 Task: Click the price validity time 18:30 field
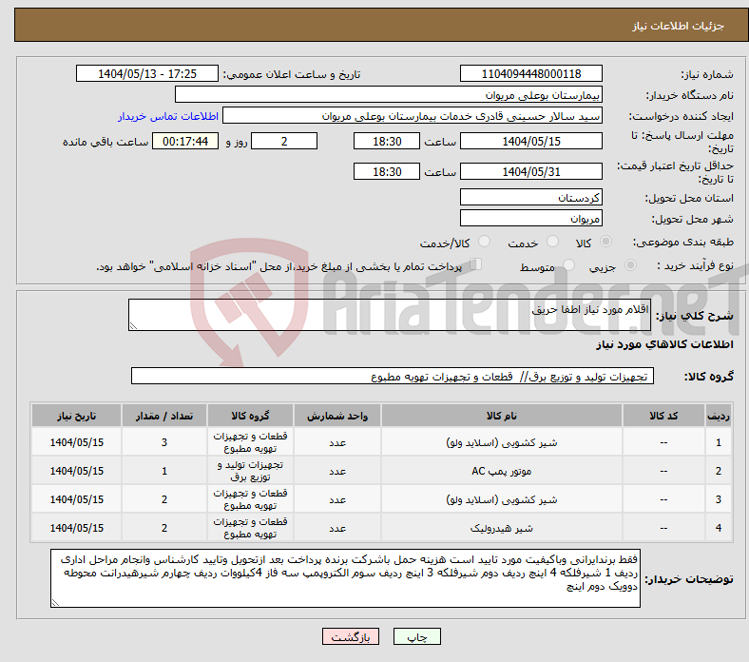click(387, 171)
